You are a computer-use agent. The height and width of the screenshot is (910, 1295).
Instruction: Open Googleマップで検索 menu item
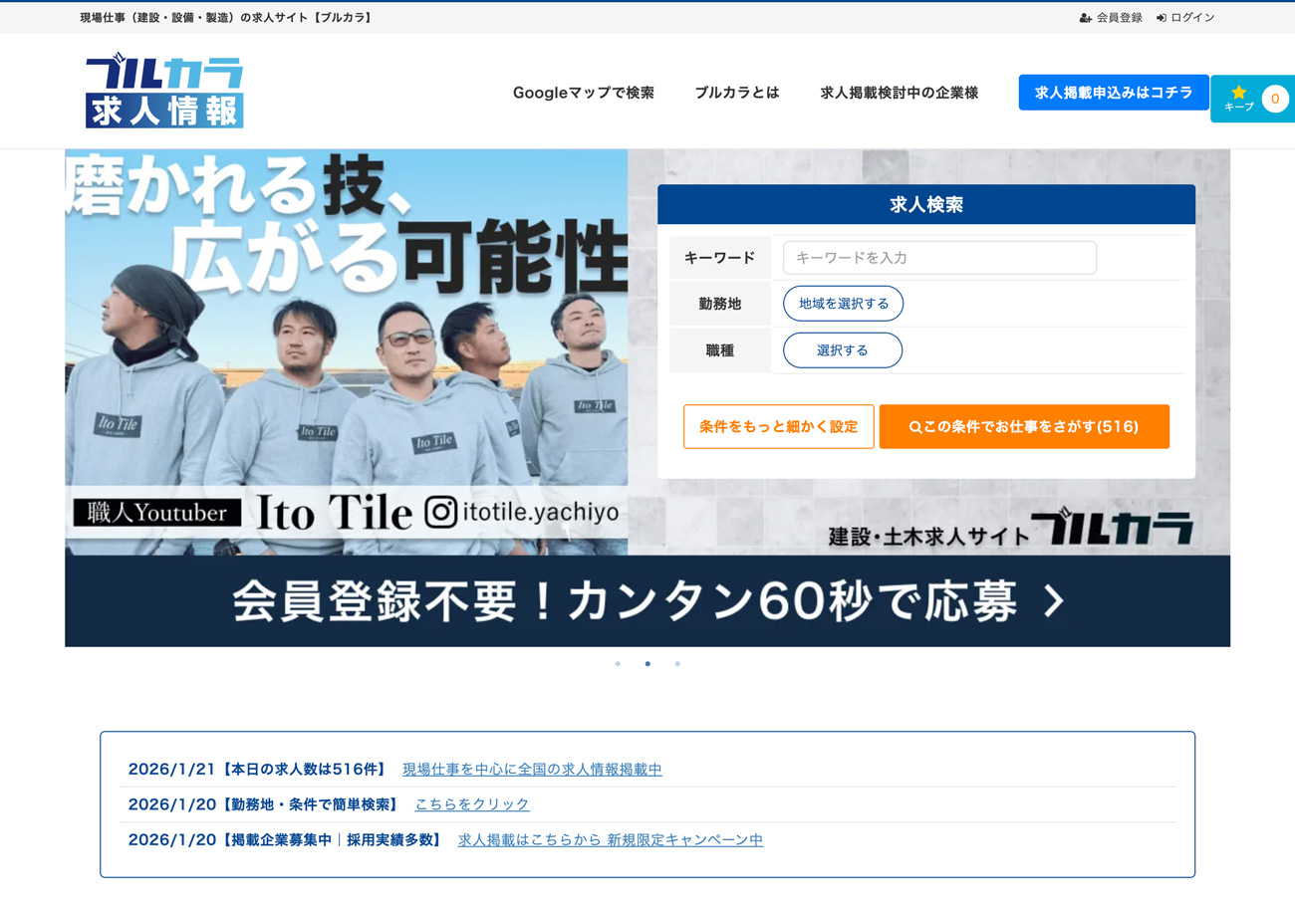tap(583, 93)
